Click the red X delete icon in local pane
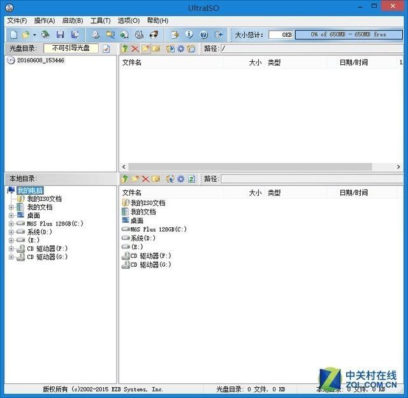The width and height of the screenshot is (408, 398). pyautogui.click(x=145, y=179)
